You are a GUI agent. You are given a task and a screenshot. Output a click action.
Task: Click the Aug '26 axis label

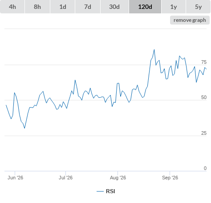(x=118, y=178)
